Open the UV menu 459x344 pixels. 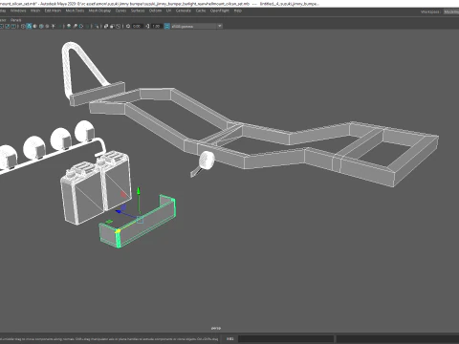168,11
